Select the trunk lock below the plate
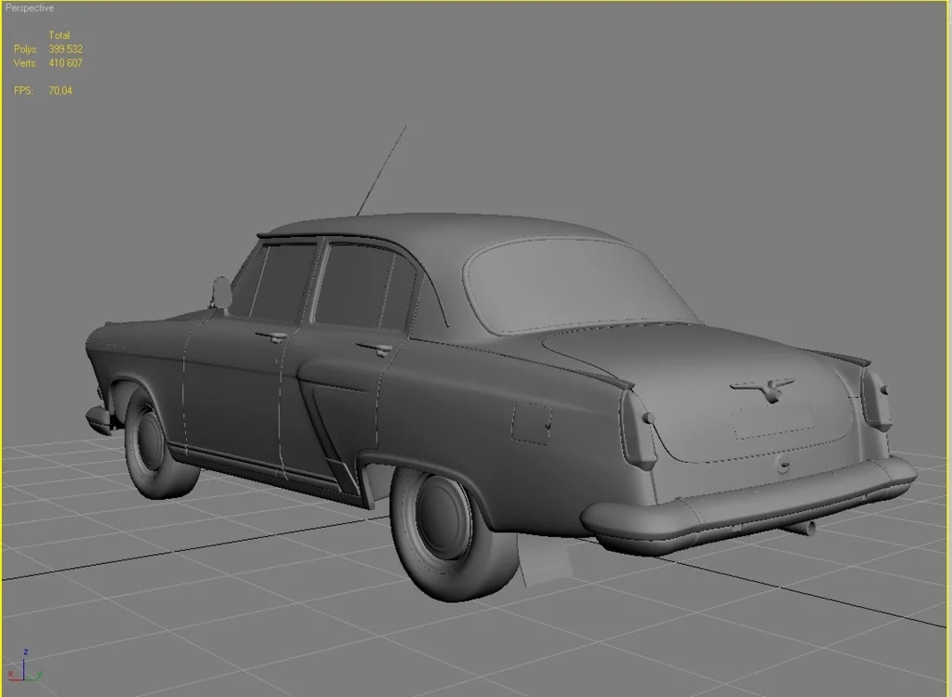This screenshot has width=952, height=697. pyautogui.click(x=785, y=463)
